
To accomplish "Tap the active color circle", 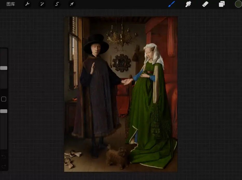I will point(238,4).
